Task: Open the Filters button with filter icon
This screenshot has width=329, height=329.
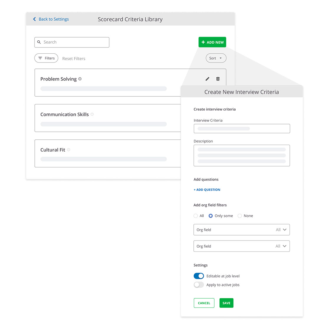Action: [46, 58]
